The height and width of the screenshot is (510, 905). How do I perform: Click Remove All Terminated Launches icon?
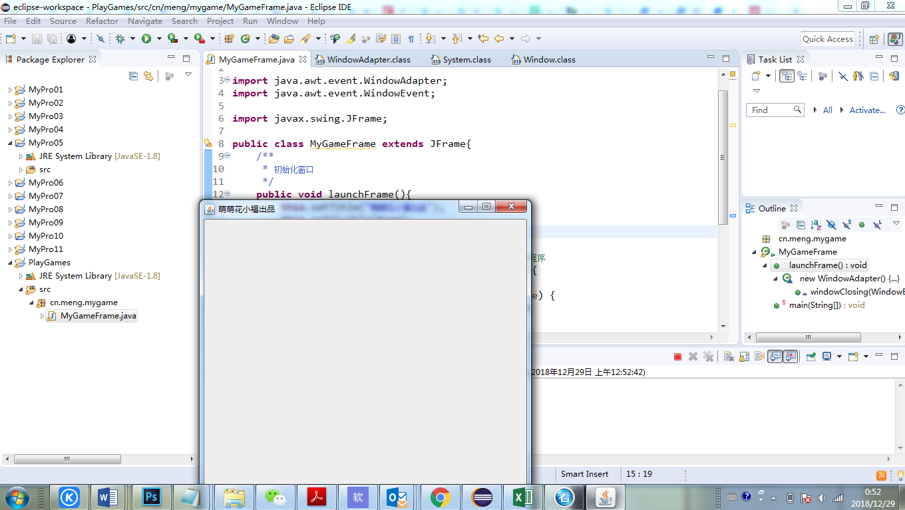point(709,356)
